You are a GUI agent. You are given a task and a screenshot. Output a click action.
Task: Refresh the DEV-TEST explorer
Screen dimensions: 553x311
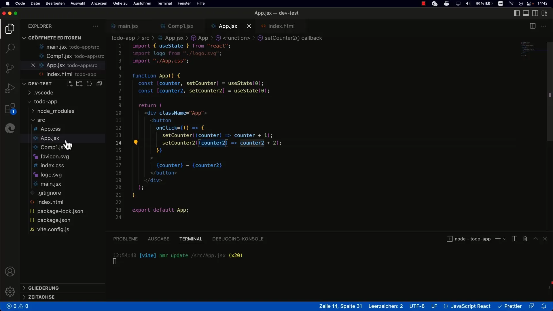click(89, 84)
